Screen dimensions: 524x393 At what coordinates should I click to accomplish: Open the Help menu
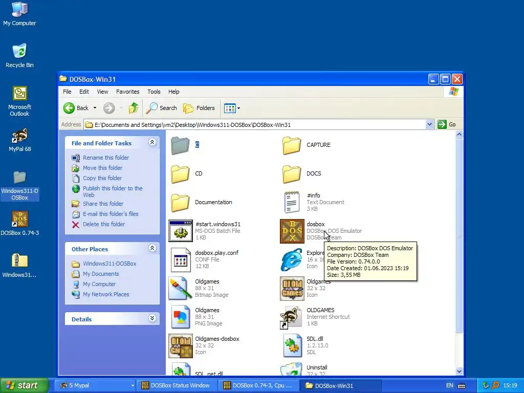point(173,92)
